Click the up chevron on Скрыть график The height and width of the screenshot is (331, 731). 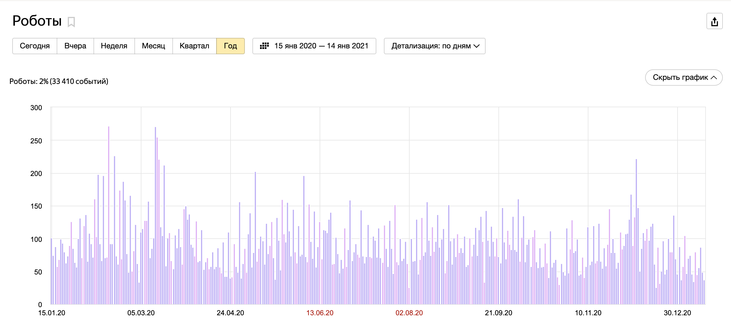coord(714,78)
